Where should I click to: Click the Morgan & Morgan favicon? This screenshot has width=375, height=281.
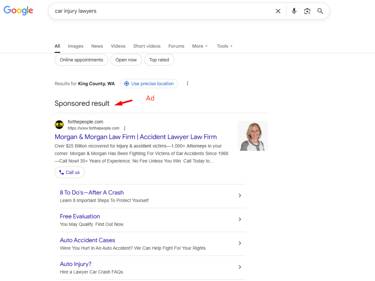[x=59, y=125]
